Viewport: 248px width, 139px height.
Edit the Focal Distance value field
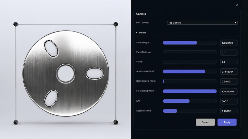(229, 52)
